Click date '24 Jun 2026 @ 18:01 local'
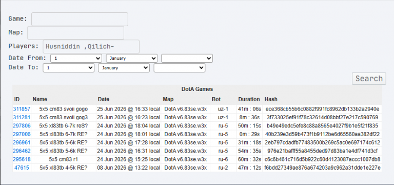Image resolution: width=394 pixels, height=185 pixels. click(128, 134)
